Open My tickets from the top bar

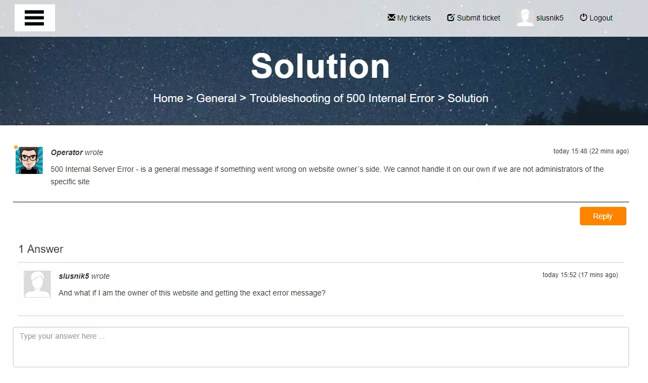click(x=414, y=17)
